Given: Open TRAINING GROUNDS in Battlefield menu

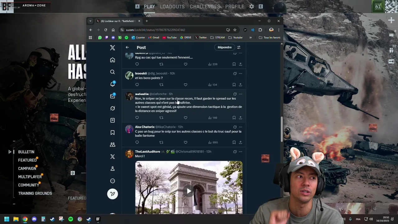Looking at the screenshot, I should (x=35, y=193).
